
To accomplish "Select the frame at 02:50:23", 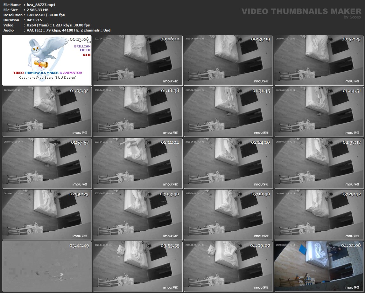I will (47, 215).
